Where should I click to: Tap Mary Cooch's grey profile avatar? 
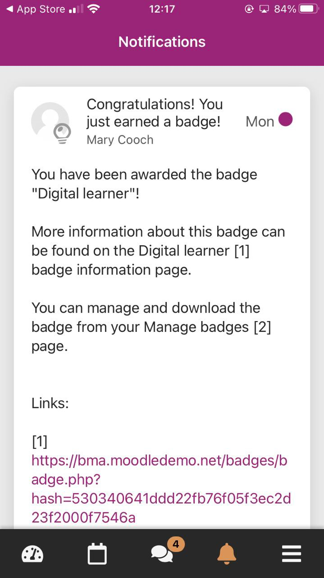coord(50,121)
